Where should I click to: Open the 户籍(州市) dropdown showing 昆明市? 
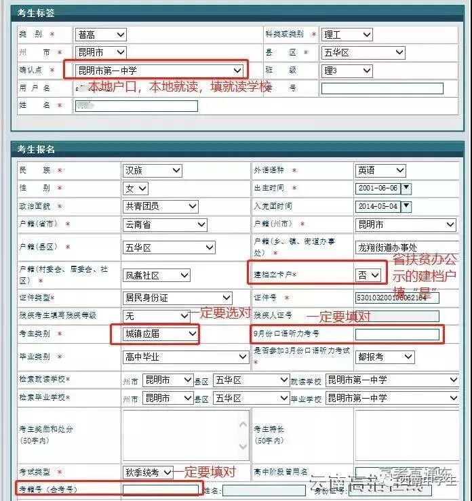click(x=406, y=225)
